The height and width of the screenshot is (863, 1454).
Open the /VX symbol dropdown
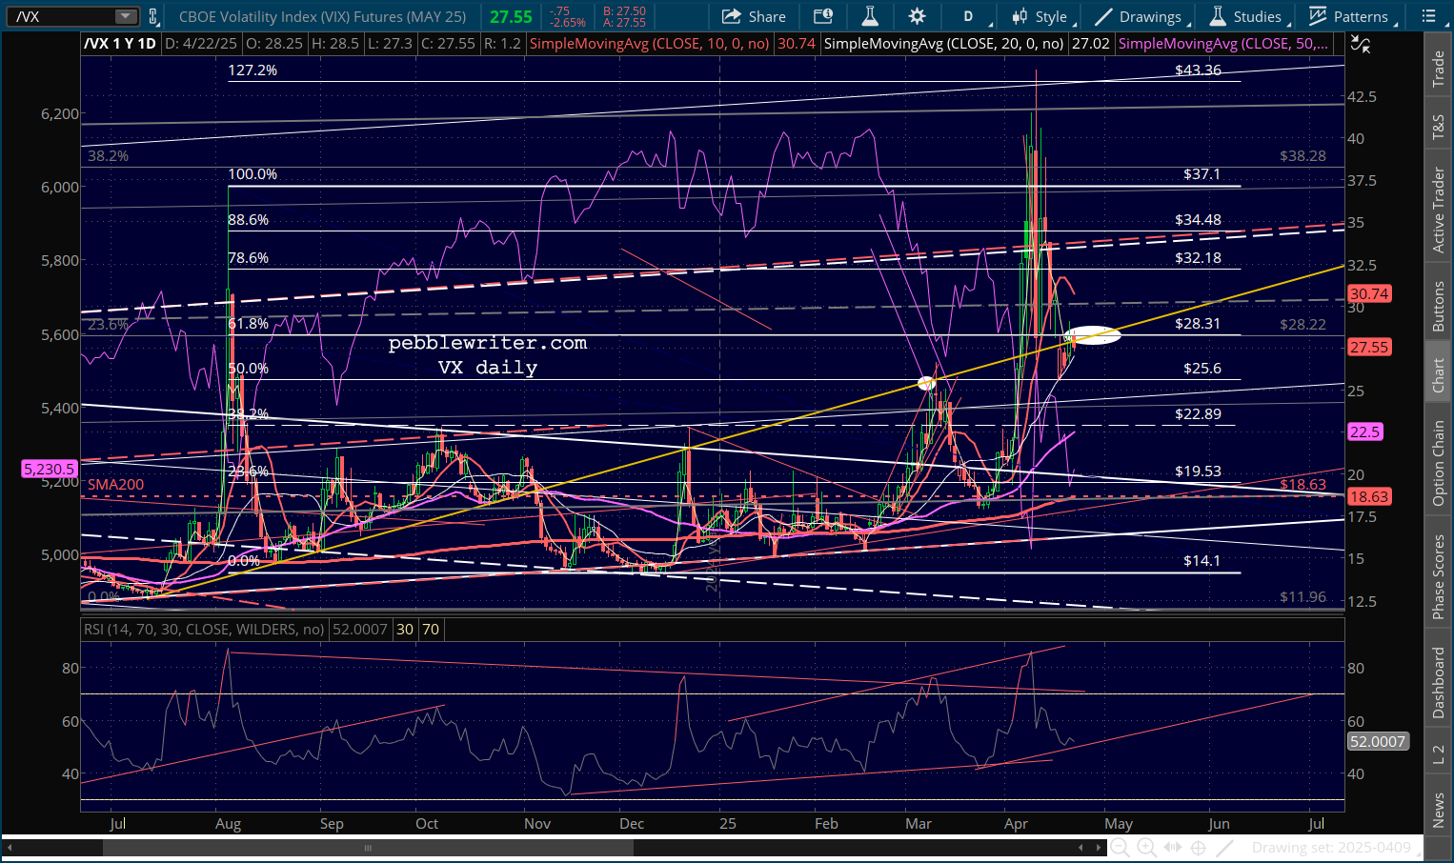click(126, 16)
